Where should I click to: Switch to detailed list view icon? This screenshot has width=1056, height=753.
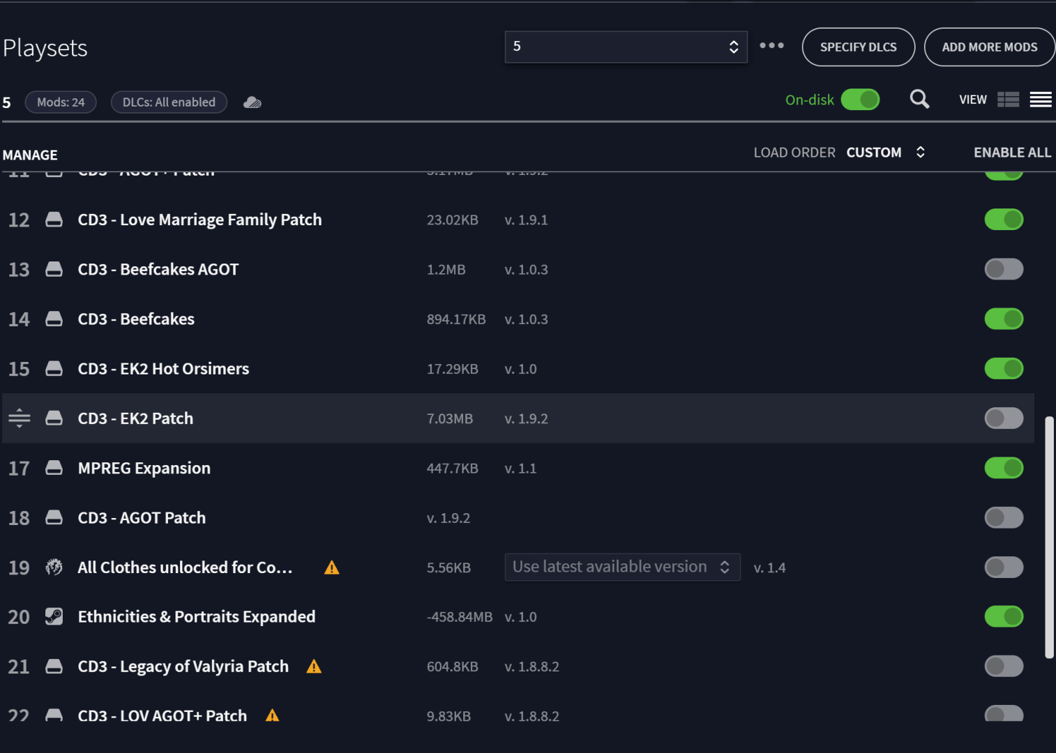(1008, 100)
